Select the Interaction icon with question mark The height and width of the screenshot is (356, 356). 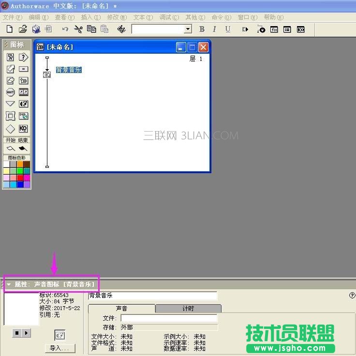point(23,57)
